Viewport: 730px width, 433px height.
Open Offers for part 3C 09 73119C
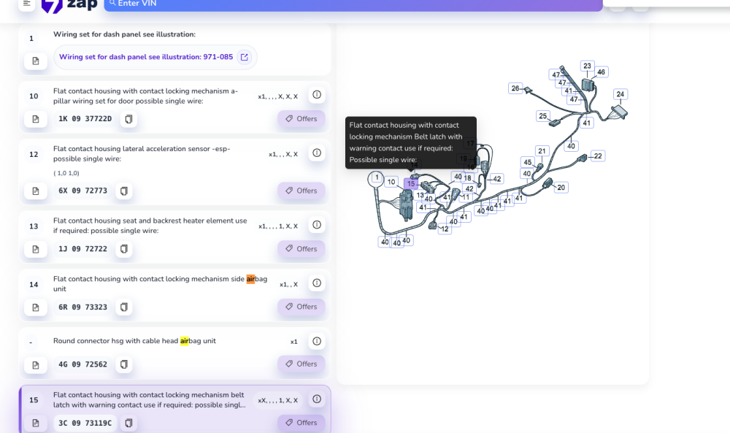click(x=301, y=422)
